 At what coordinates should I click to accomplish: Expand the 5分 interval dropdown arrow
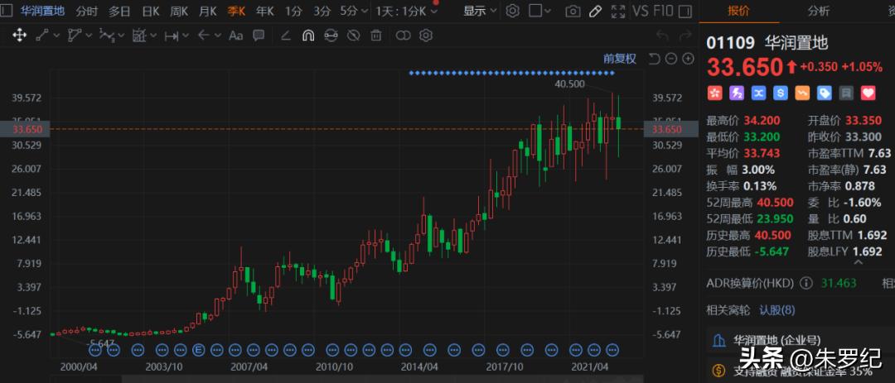365,11
